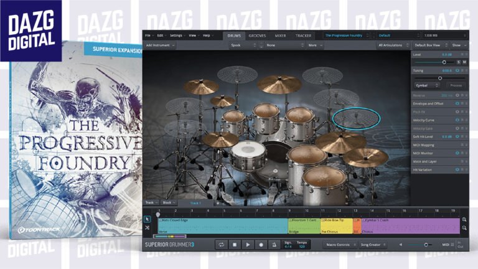Toggle loop playback
Viewport: 478px width, 269px height.
point(222,245)
